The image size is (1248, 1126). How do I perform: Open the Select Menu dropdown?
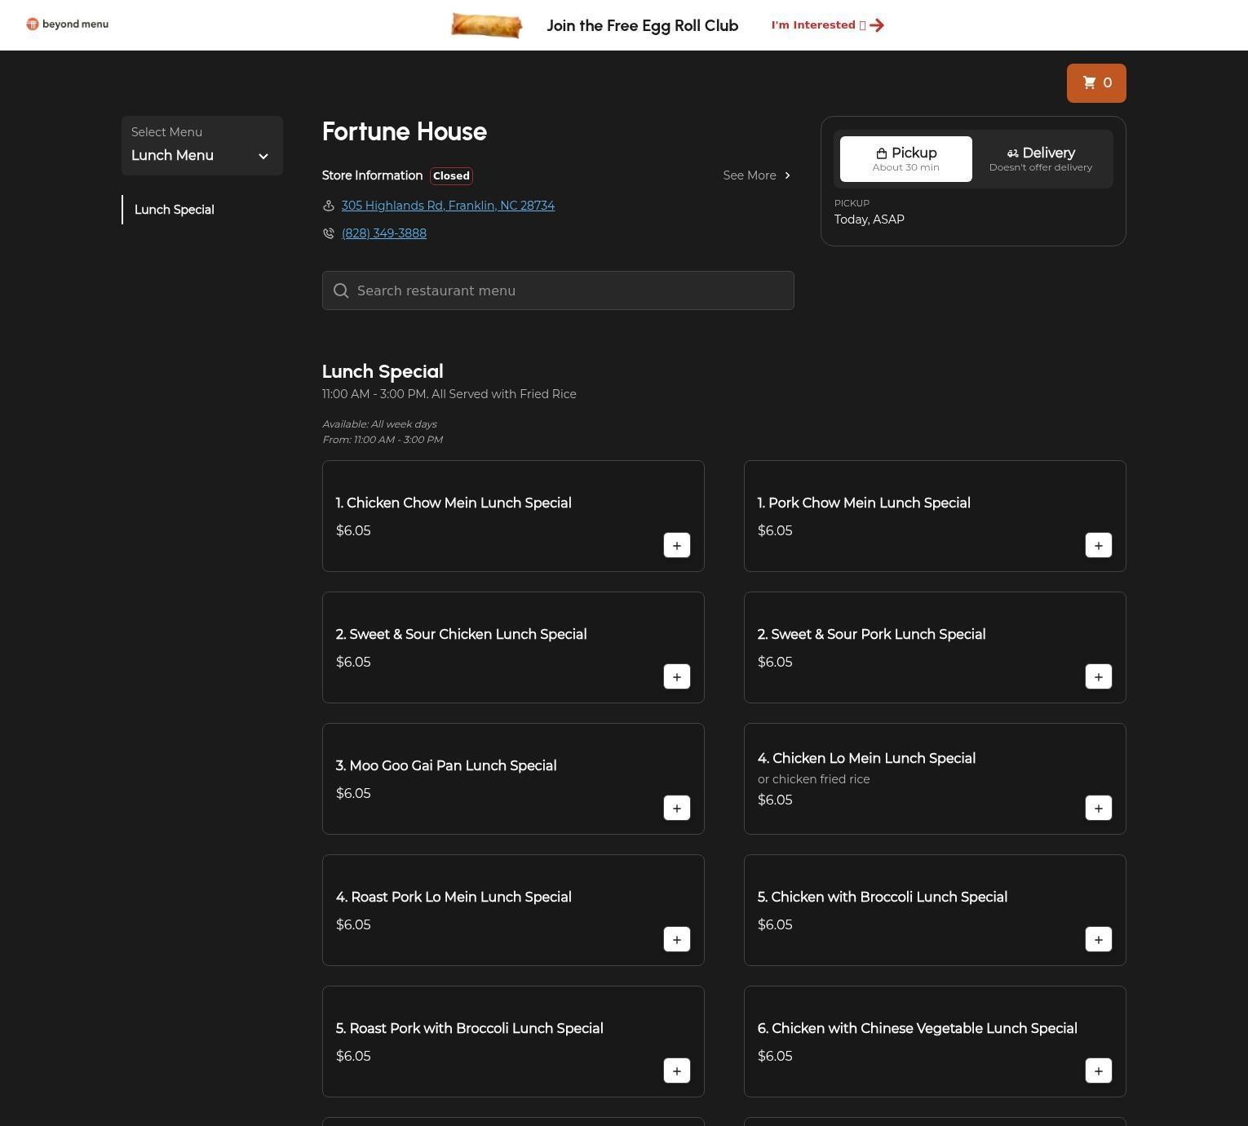(201, 146)
